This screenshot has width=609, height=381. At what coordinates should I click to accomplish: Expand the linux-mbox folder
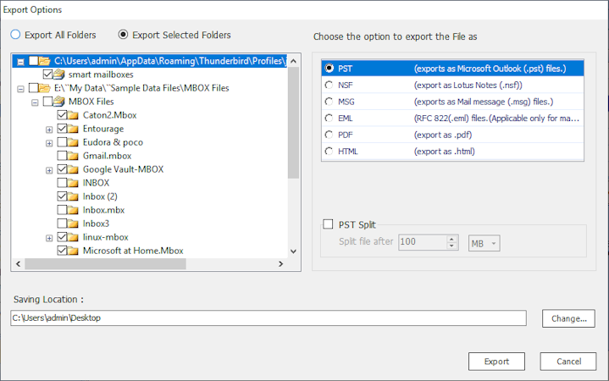[x=49, y=238]
